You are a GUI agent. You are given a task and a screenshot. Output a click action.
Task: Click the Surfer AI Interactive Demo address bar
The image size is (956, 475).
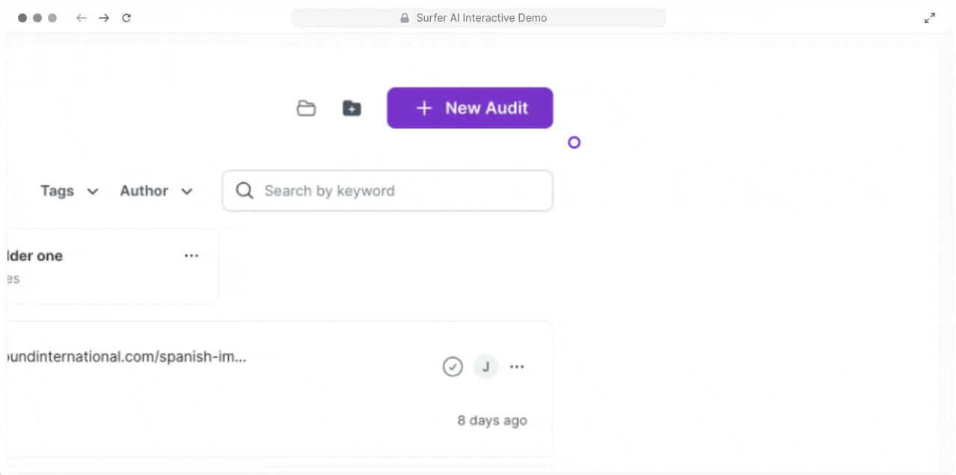point(479,18)
